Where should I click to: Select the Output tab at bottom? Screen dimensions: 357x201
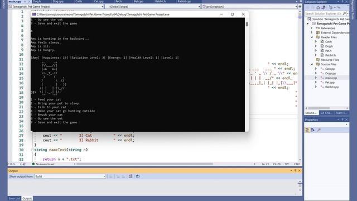pos(27,198)
